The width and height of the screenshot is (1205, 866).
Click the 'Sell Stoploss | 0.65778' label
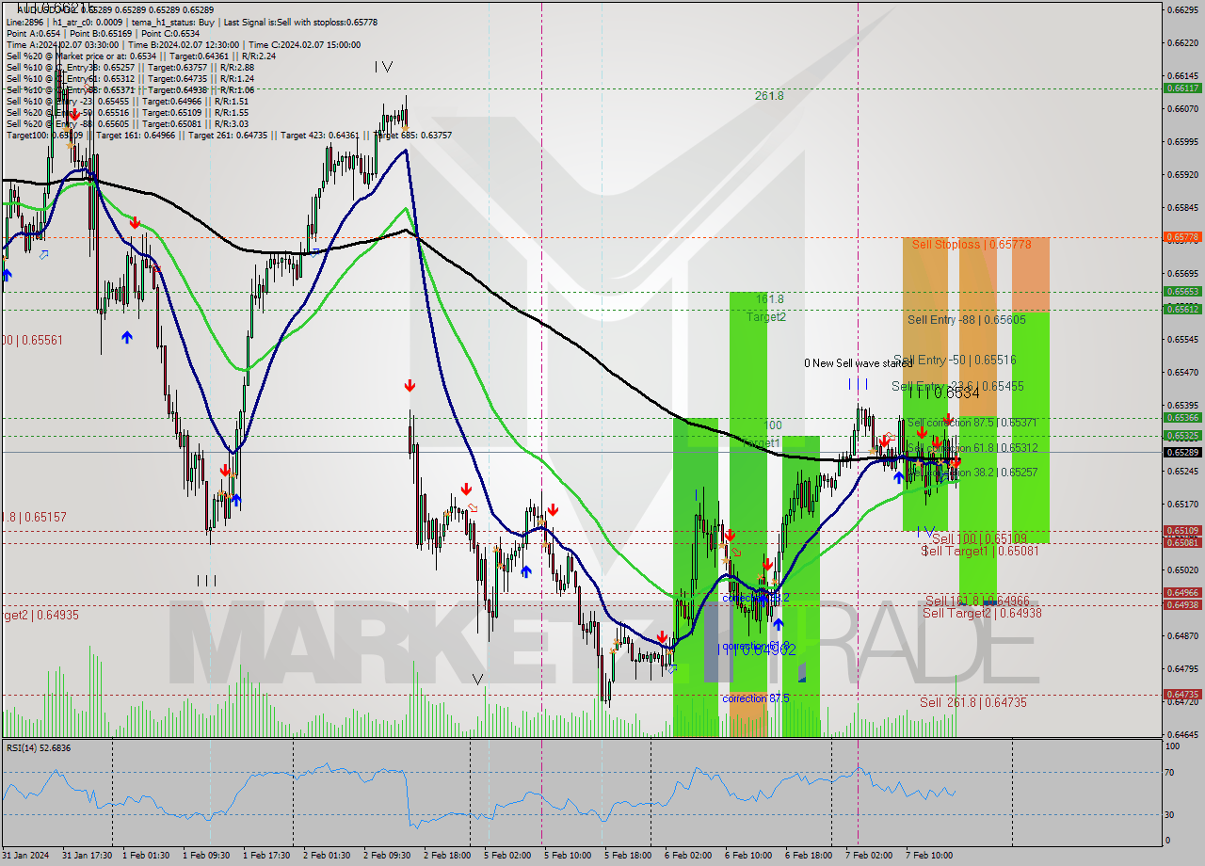coord(972,244)
